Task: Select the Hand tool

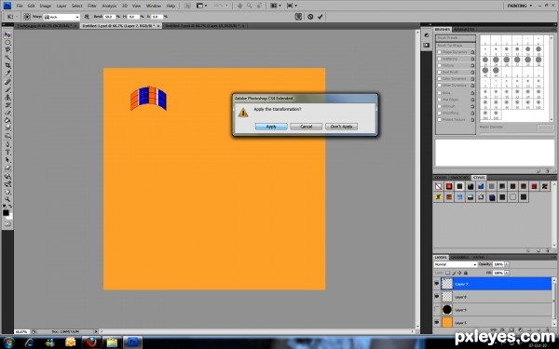Action: coord(7,192)
